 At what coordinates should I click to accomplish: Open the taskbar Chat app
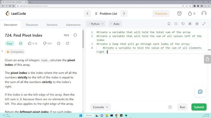102,115
